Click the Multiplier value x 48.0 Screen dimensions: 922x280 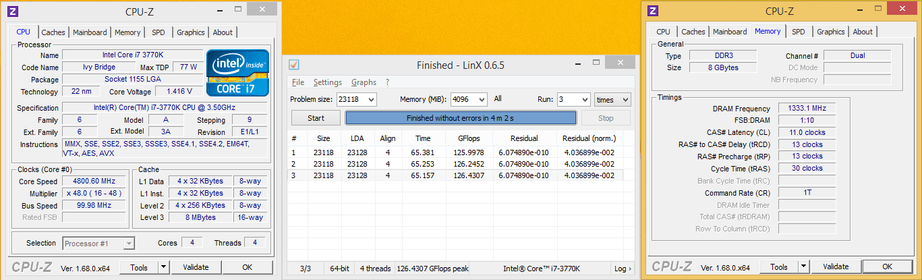tap(94, 193)
